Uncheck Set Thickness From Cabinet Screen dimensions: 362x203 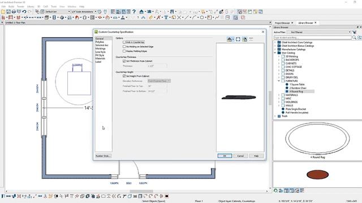pos(124,61)
